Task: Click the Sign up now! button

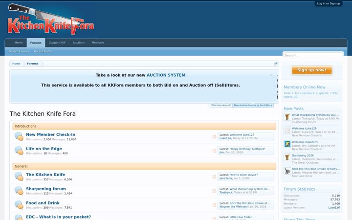Action: [312, 70]
